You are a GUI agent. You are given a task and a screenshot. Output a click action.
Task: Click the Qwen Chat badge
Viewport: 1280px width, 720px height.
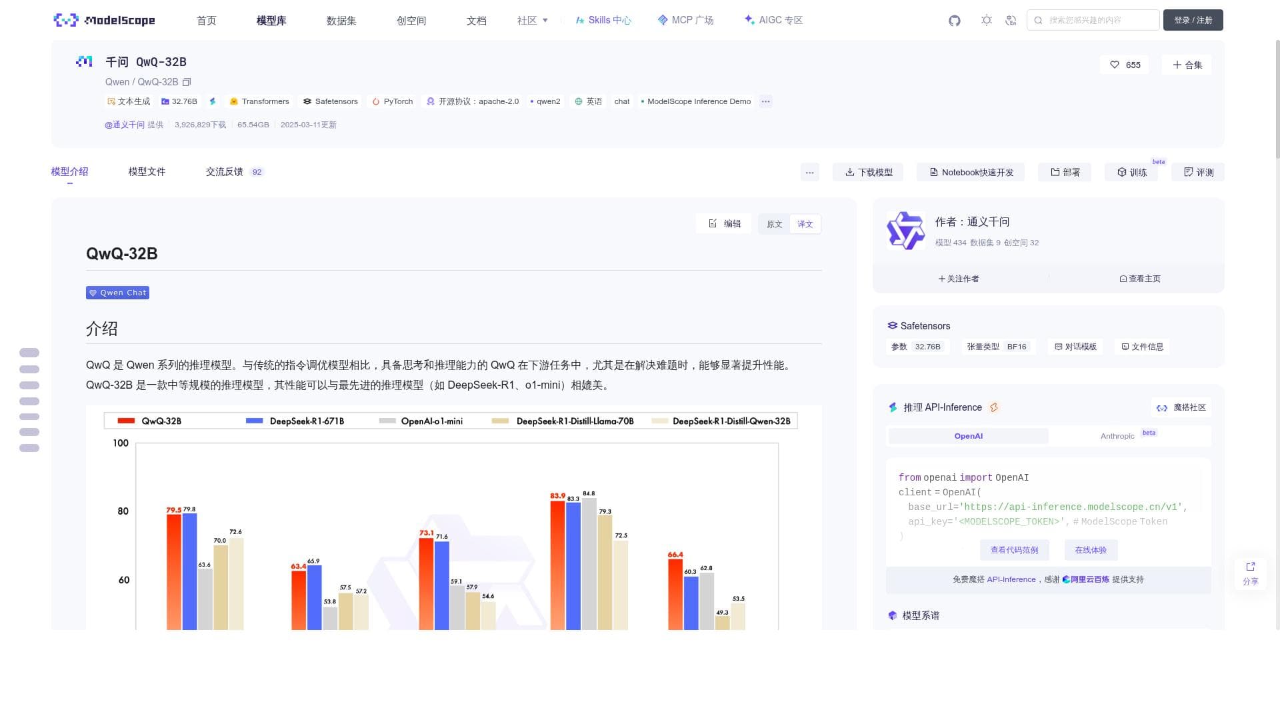click(x=117, y=293)
